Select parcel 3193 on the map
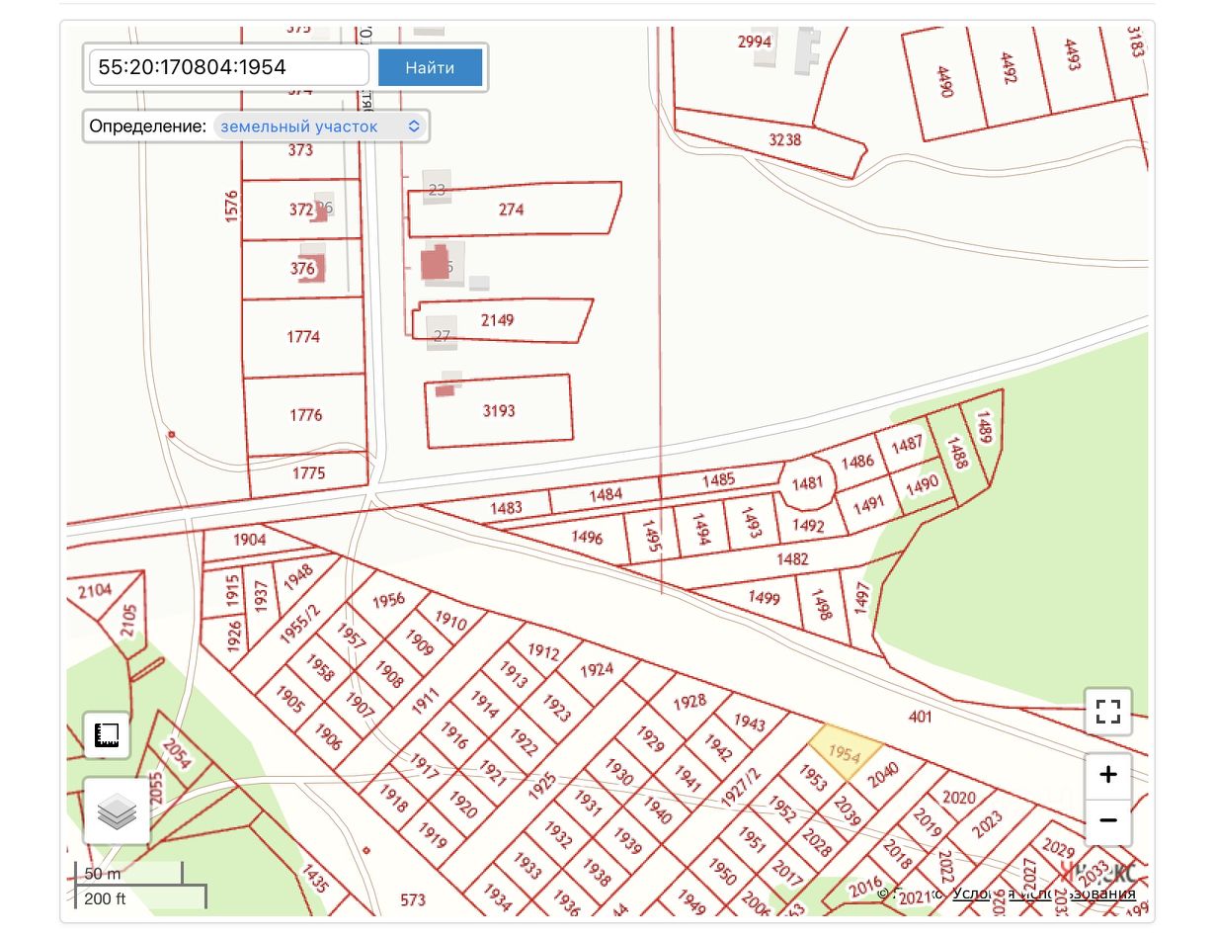 tap(499, 410)
